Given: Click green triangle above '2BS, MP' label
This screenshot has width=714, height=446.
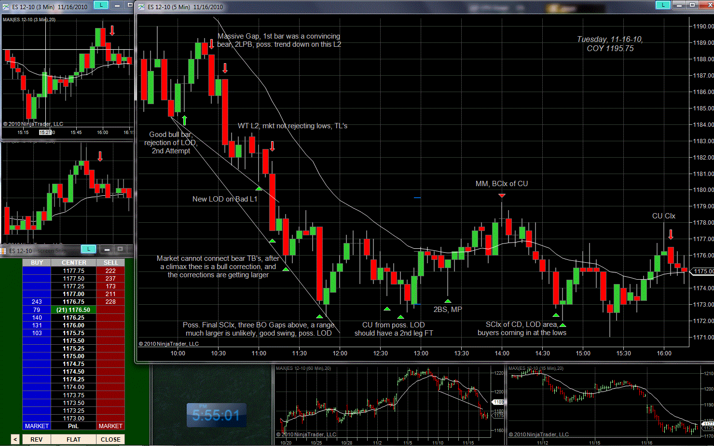Looking at the screenshot, I should click(x=448, y=301).
